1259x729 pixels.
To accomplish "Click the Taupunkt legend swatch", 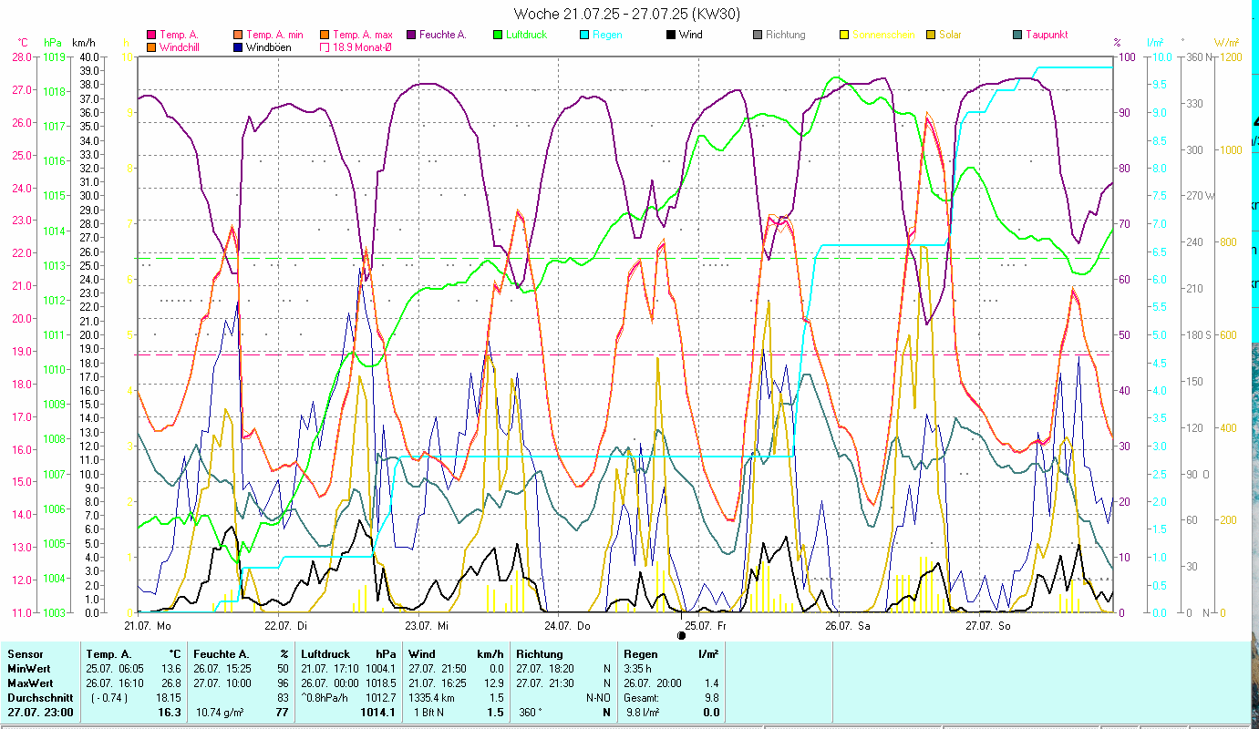I will point(1017,36).
